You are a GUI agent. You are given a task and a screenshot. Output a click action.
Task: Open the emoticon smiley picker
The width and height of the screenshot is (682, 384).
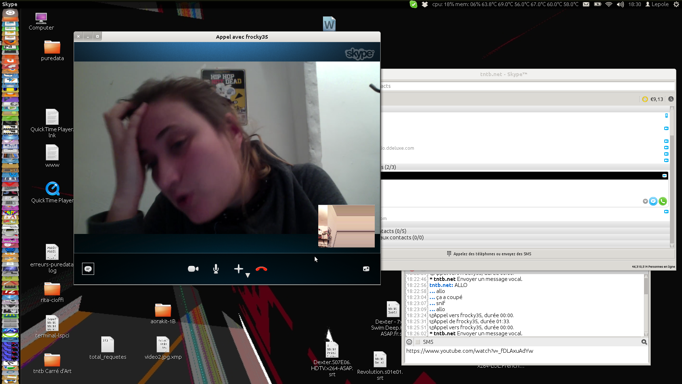pos(409,342)
